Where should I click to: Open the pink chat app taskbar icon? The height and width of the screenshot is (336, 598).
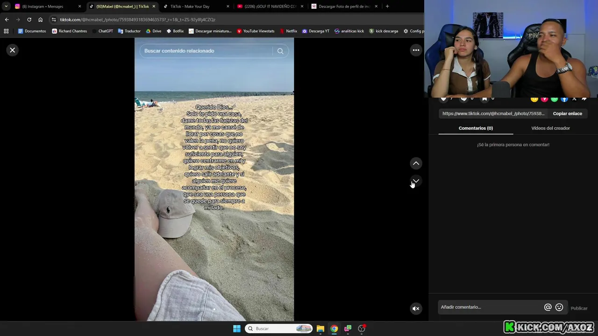pos(348,329)
